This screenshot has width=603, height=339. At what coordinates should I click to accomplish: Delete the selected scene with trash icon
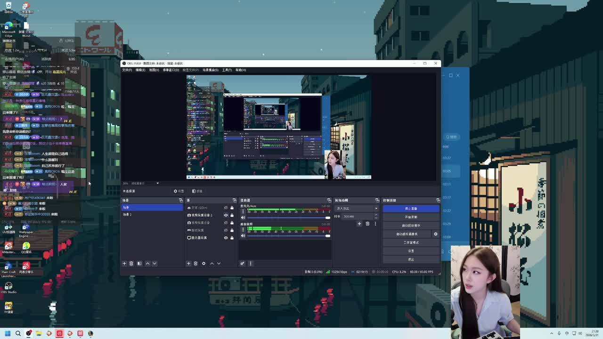click(x=131, y=264)
